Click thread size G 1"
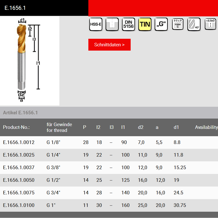The height and width of the screenshot is (218, 218). tap(51, 205)
